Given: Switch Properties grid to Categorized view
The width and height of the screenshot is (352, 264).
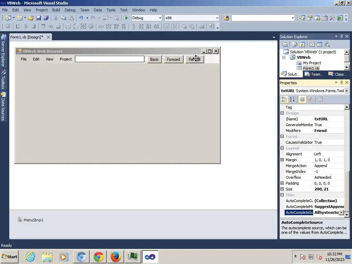Looking at the screenshot, I should point(284,99).
